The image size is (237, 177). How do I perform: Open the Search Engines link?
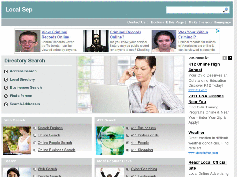click(50, 128)
